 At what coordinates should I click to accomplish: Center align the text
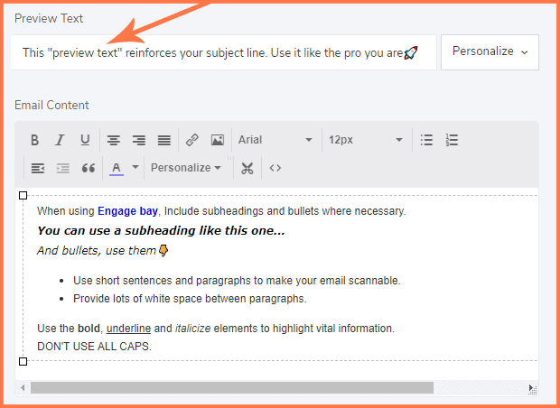(x=114, y=140)
